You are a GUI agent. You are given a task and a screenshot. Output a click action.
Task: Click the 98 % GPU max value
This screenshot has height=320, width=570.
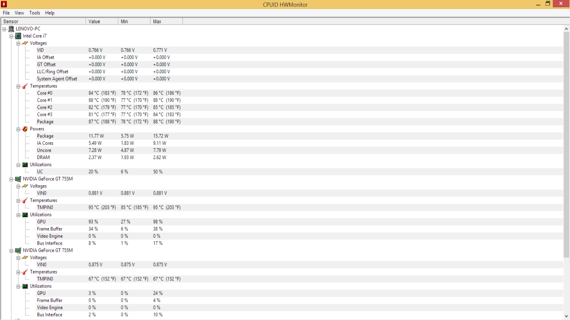(158, 222)
